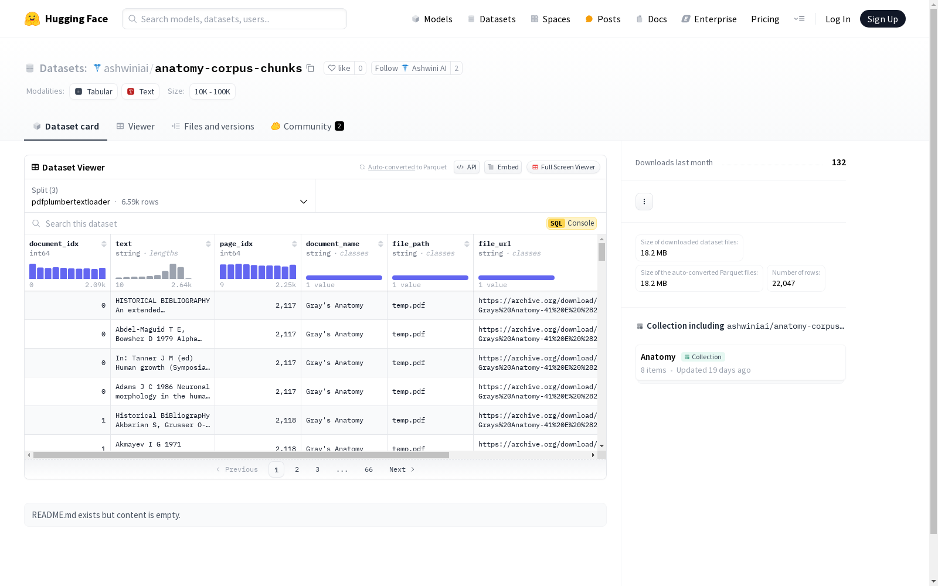938x586 pixels.
Task: Click the 'In: Tanner J M (ed)' text cell
Action: click(162, 363)
